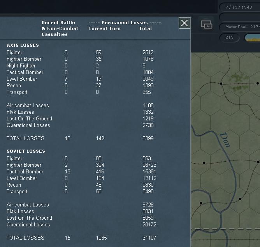Click the Permanent Losses header text
The width and height of the screenshot is (260, 247).
pyautogui.click(x=125, y=23)
